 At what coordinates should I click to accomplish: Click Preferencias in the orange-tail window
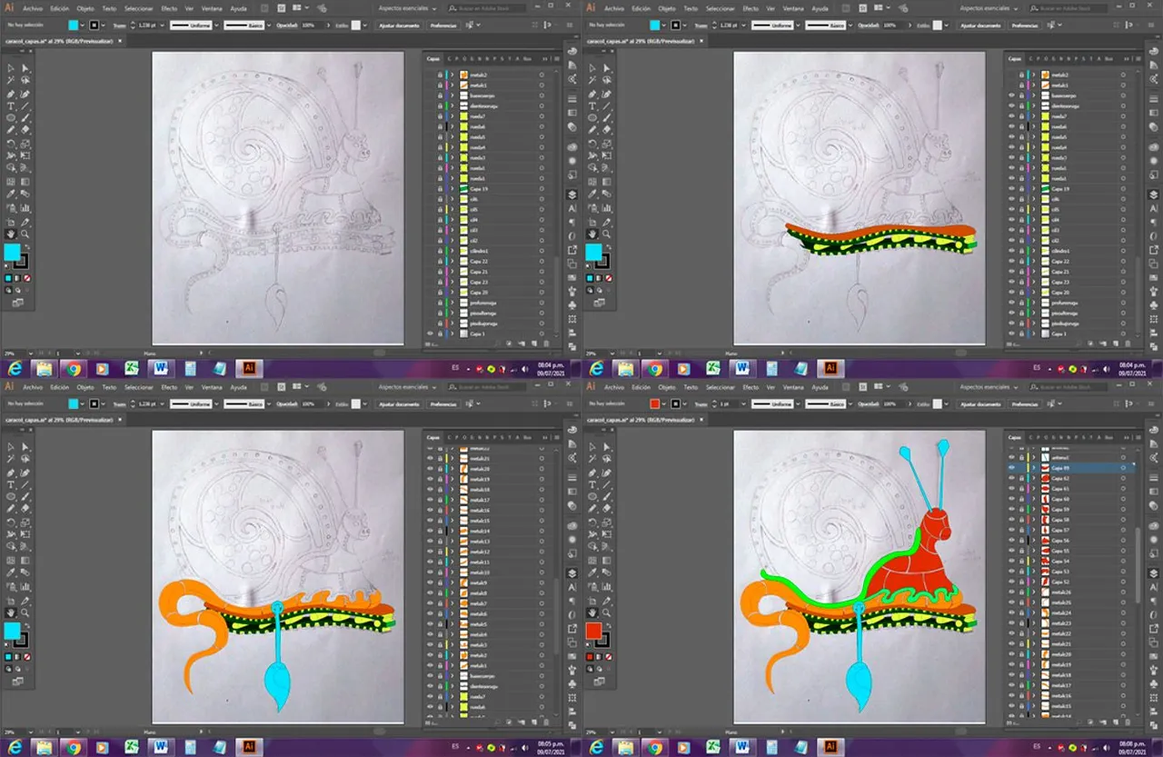point(442,403)
